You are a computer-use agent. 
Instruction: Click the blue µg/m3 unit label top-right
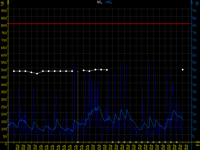pyautogui.click(x=197, y=3)
